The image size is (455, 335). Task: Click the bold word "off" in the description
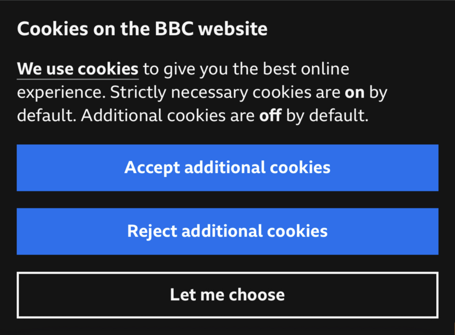tap(270, 116)
